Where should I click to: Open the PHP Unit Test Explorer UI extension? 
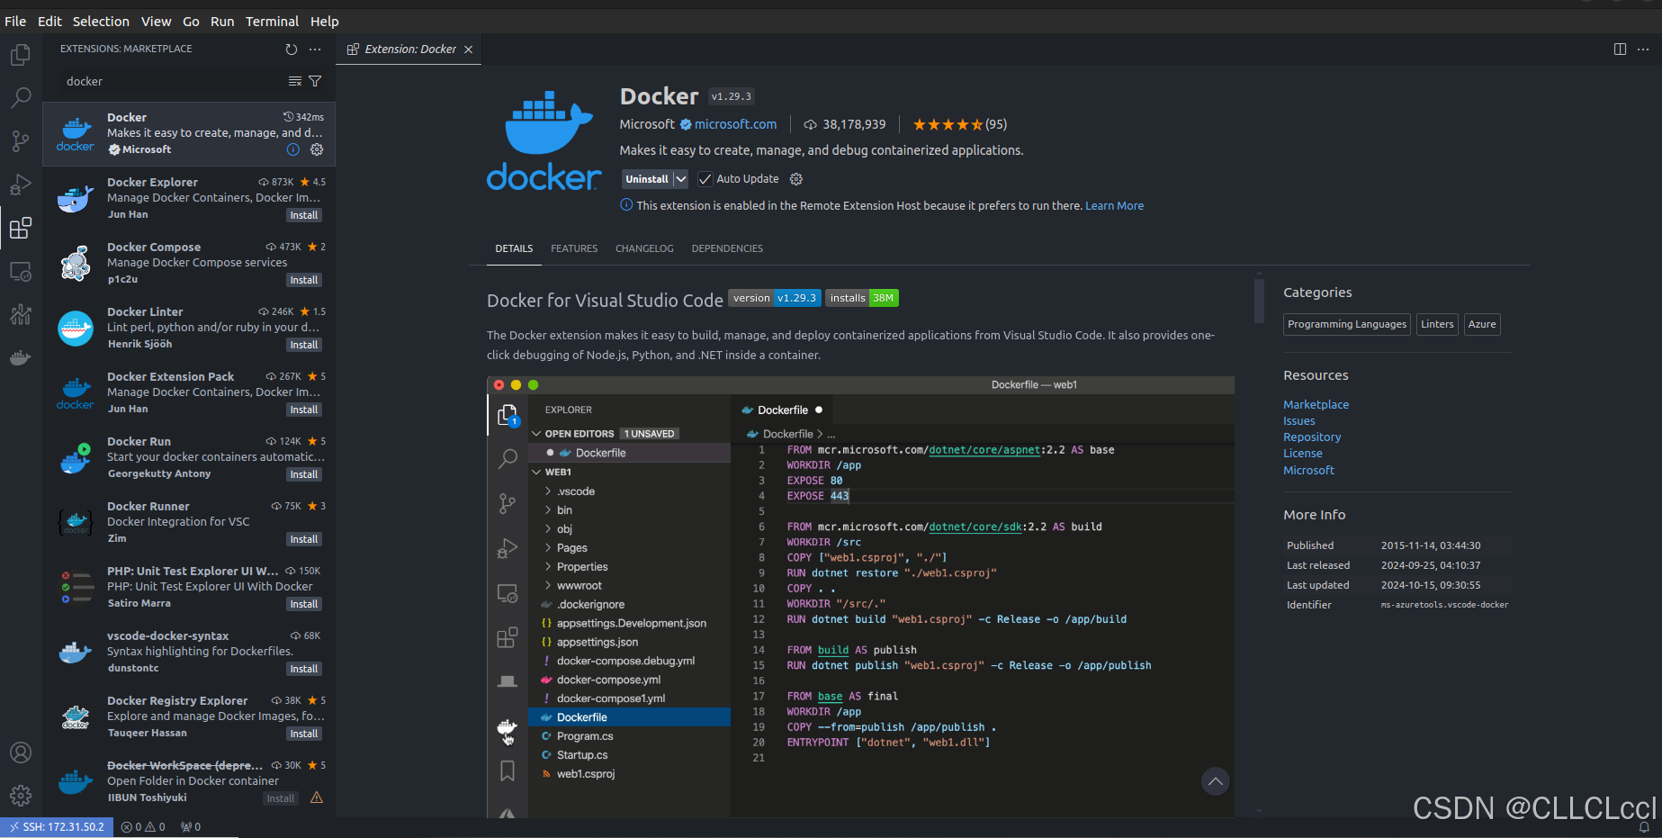coord(189,587)
